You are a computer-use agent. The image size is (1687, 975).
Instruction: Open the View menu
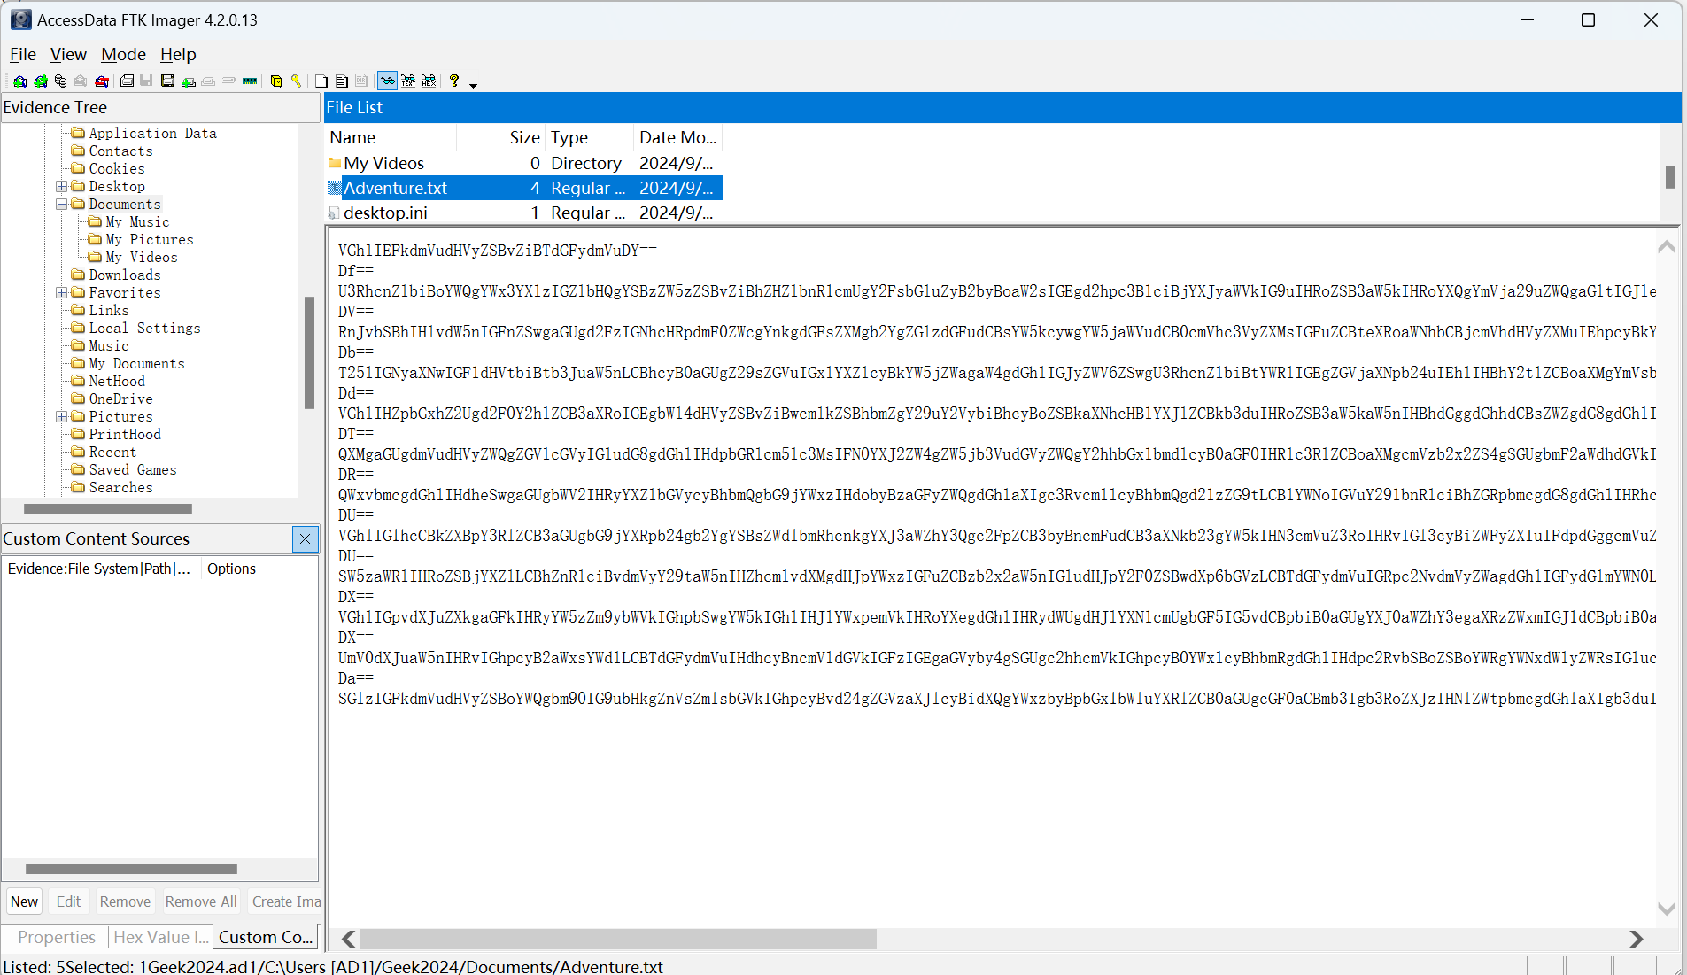click(x=68, y=54)
